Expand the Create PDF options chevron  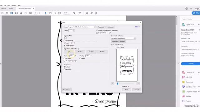pos(199,72)
